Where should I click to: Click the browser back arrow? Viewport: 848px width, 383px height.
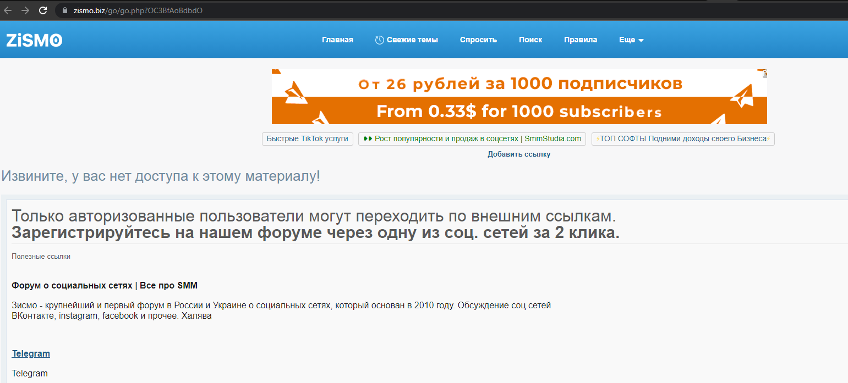coord(8,10)
